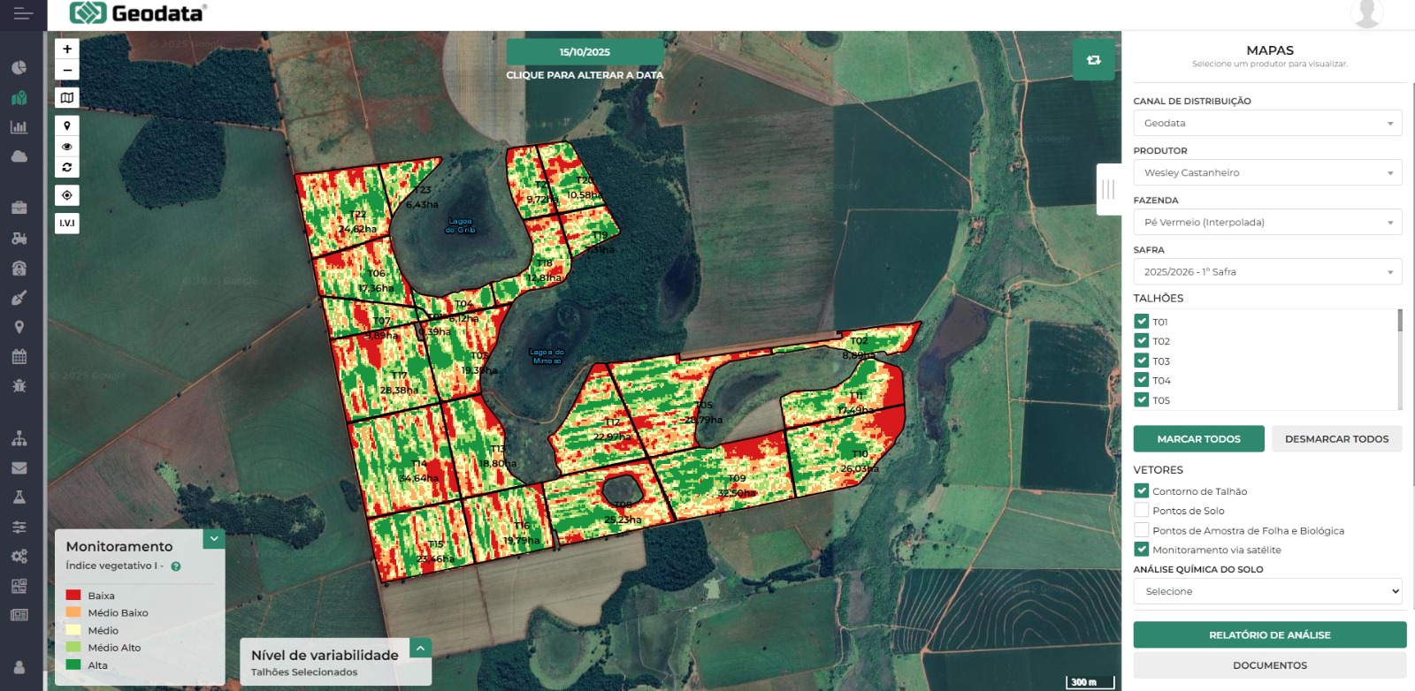1415x691 pixels.
Task: Open the Produtor dropdown
Action: [1269, 172]
